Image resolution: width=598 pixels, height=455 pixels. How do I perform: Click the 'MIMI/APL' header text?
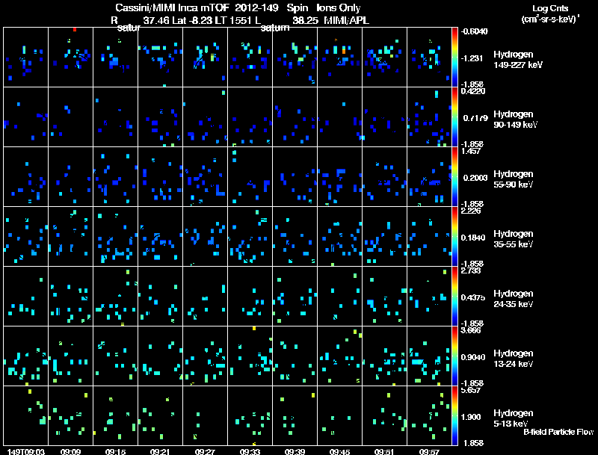(x=346, y=20)
